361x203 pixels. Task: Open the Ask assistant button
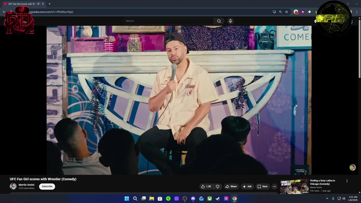(247, 186)
